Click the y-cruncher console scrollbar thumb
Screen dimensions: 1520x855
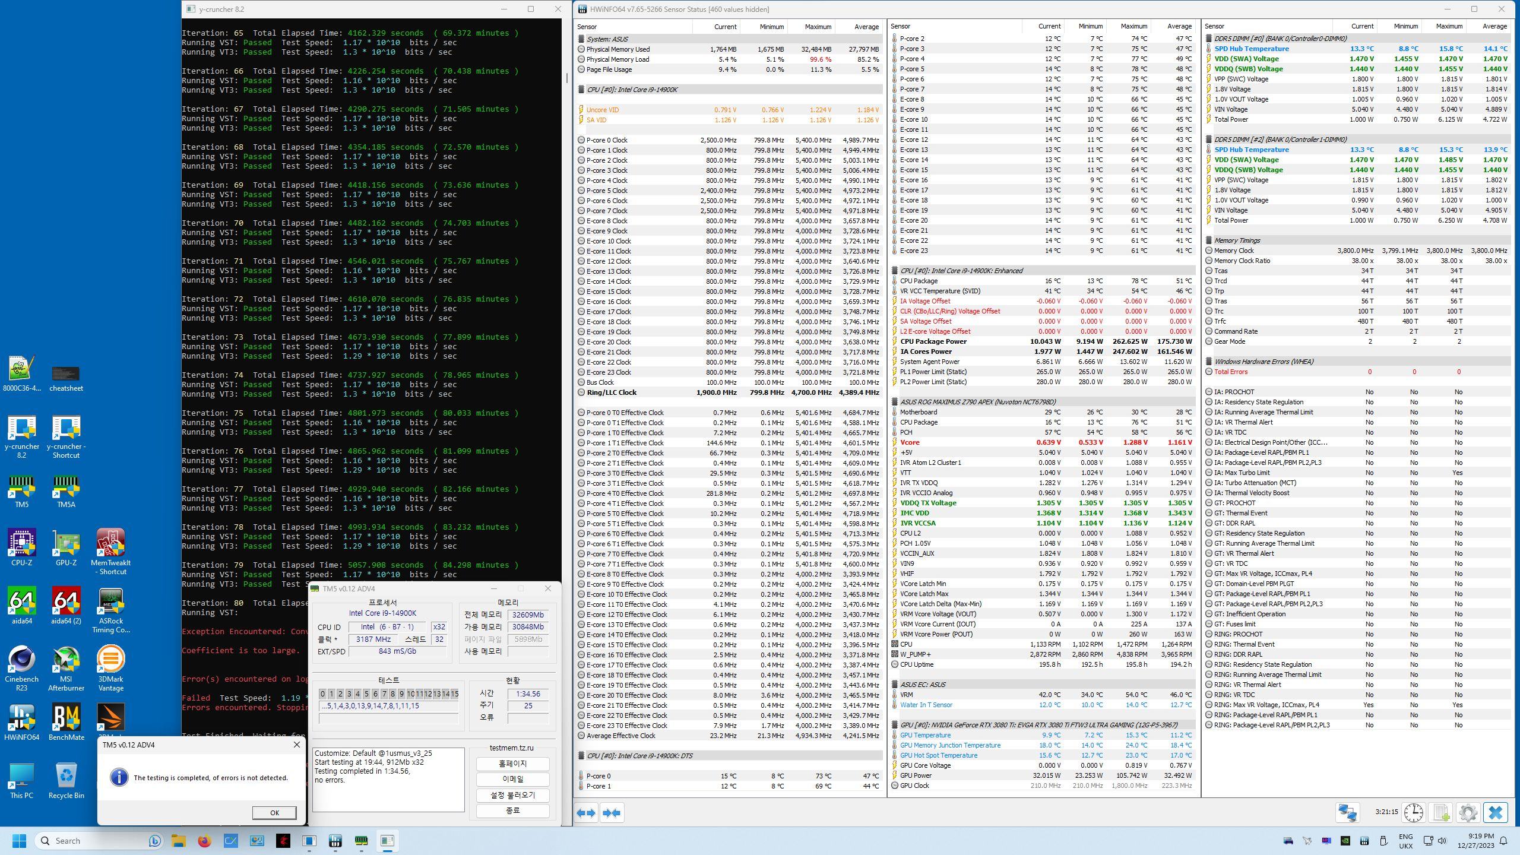point(566,77)
